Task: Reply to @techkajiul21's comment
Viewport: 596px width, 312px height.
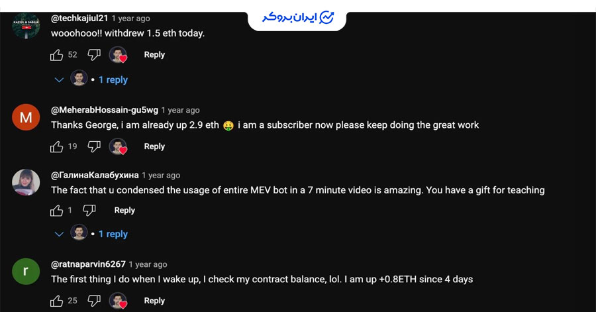Action: pyautogui.click(x=154, y=55)
